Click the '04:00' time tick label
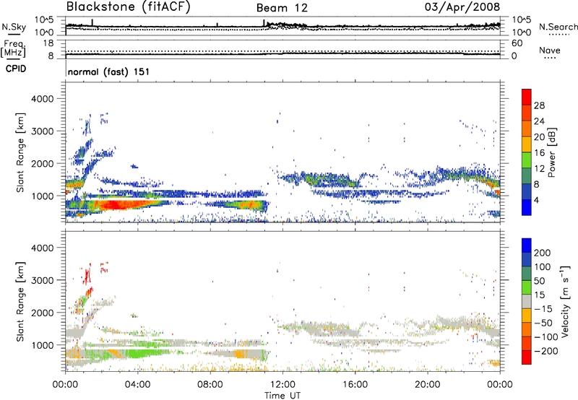This screenshot has height=400, width=578. pos(137,385)
